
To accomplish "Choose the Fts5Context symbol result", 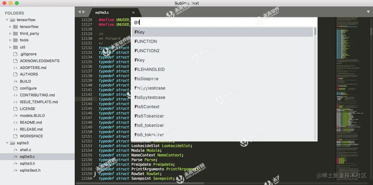I will pos(222,107).
